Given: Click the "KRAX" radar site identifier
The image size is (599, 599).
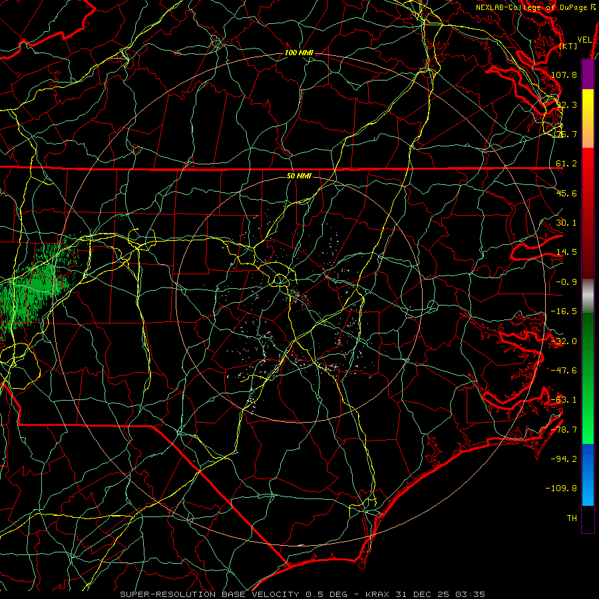Looking at the screenshot, I should pyautogui.click(x=377, y=594).
